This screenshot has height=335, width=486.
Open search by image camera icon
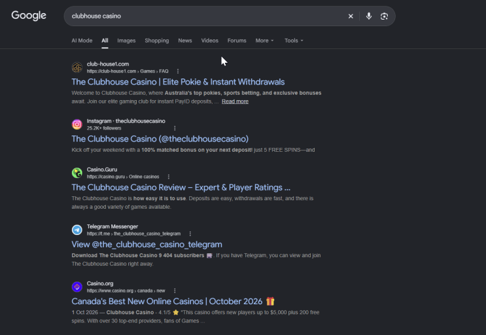pyautogui.click(x=384, y=16)
